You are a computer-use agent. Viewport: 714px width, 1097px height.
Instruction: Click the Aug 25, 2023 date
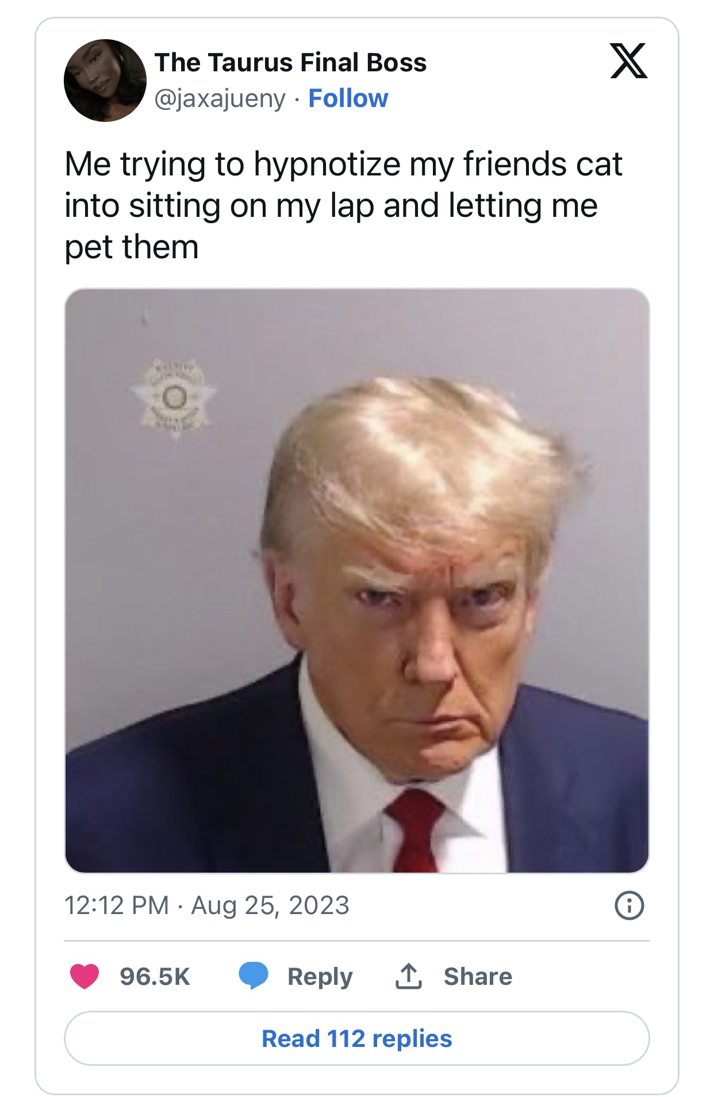click(x=270, y=905)
